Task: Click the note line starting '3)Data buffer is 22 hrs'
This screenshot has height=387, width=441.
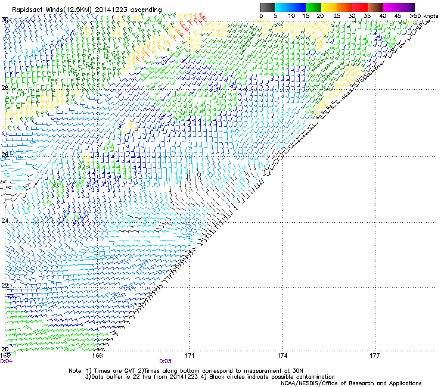Action: coord(210,377)
